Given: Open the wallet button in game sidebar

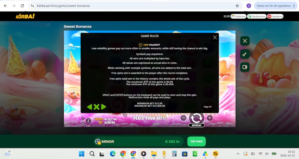Looking at the screenshot, I should (245, 67).
